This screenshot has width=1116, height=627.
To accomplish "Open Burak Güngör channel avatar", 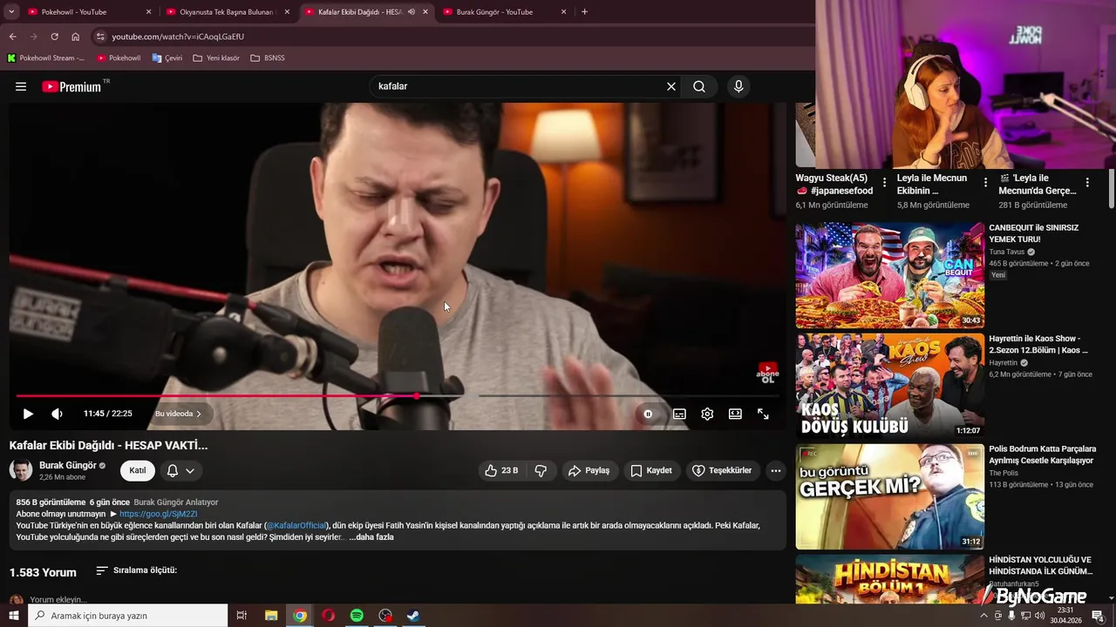I will click(x=21, y=470).
